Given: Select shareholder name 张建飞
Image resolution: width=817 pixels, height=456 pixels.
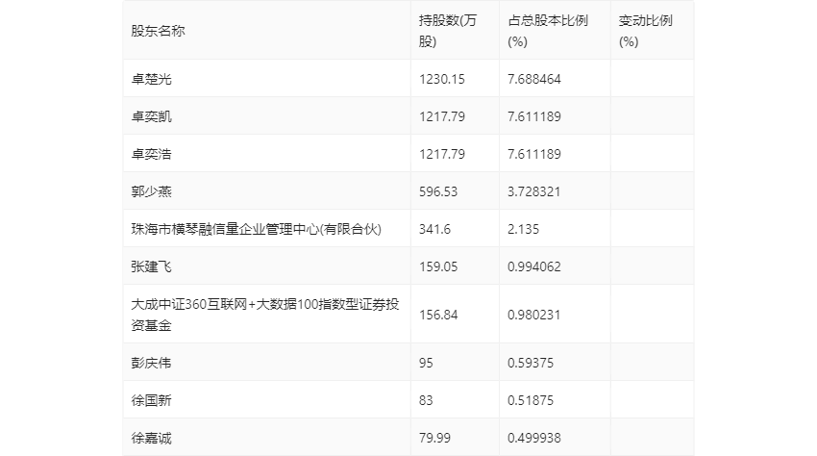Looking at the screenshot, I should [151, 266].
